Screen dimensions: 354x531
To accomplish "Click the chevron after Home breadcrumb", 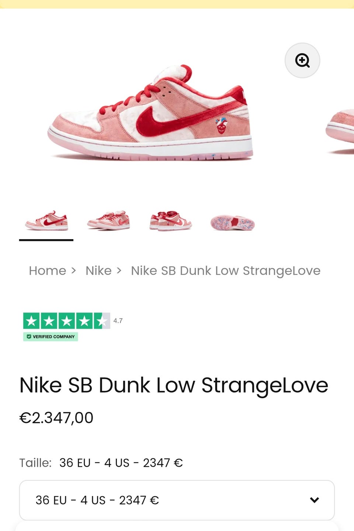I will [73, 271].
